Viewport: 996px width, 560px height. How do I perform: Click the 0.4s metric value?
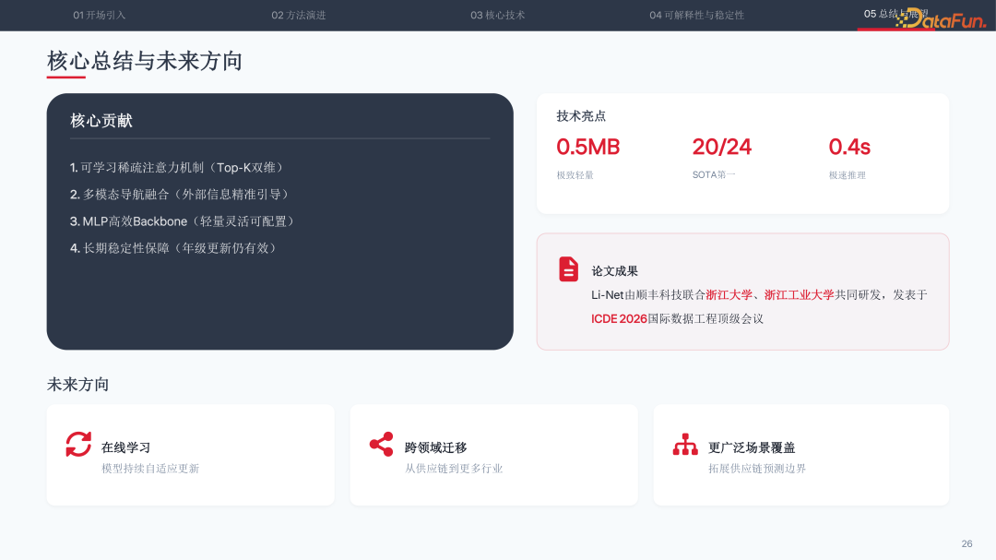tap(850, 147)
